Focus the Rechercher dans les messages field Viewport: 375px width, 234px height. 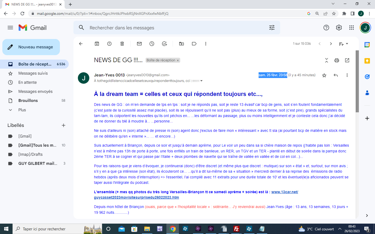pos(177,28)
